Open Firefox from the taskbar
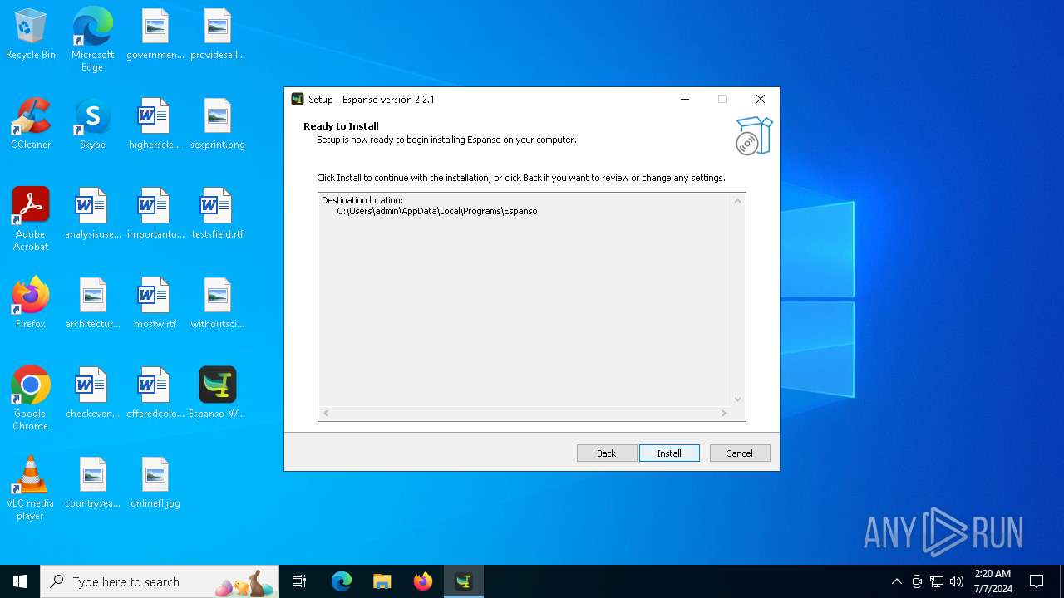The width and height of the screenshot is (1064, 598). pos(423,581)
